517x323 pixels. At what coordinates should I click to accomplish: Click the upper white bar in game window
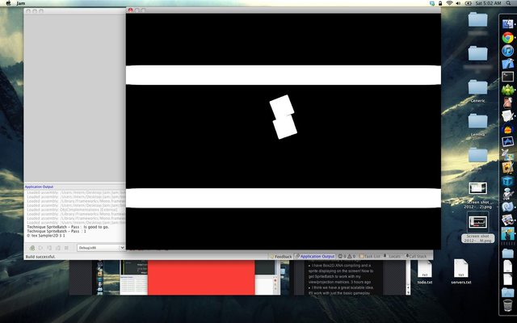point(284,75)
